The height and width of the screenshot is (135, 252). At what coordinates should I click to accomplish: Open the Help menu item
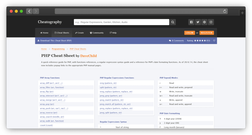click(113, 33)
